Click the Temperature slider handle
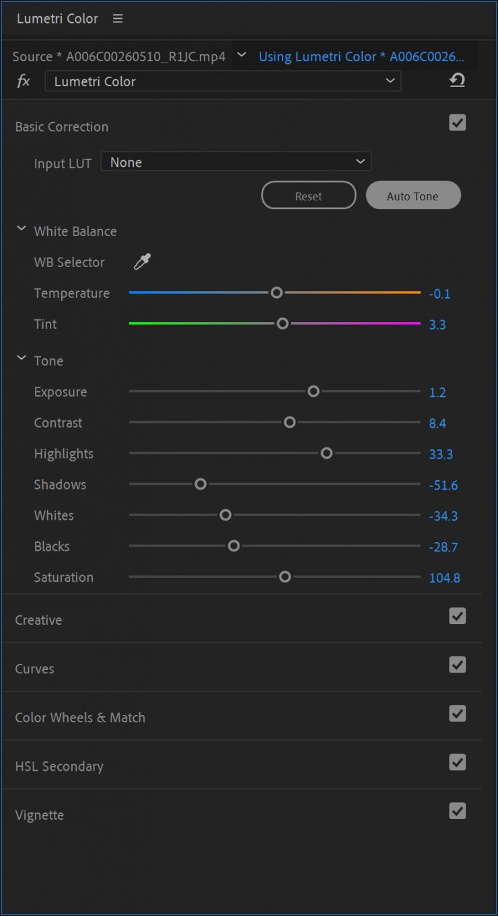Image resolution: width=498 pixels, height=916 pixels. [x=276, y=293]
